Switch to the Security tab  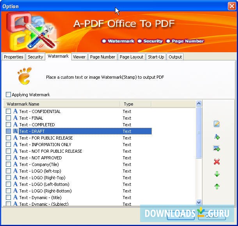coord(36,57)
